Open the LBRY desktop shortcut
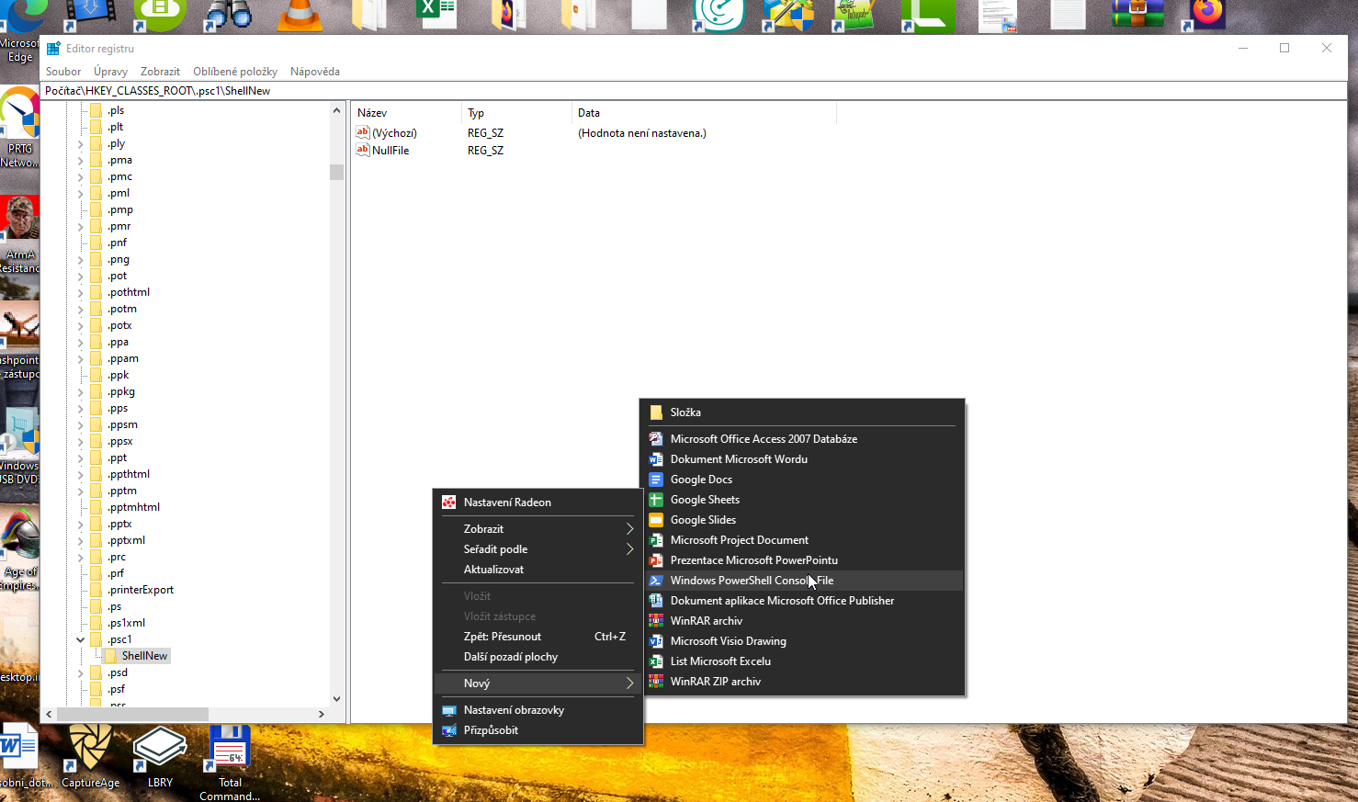The width and height of the screenshot is (1358, 802). [160, 756]
